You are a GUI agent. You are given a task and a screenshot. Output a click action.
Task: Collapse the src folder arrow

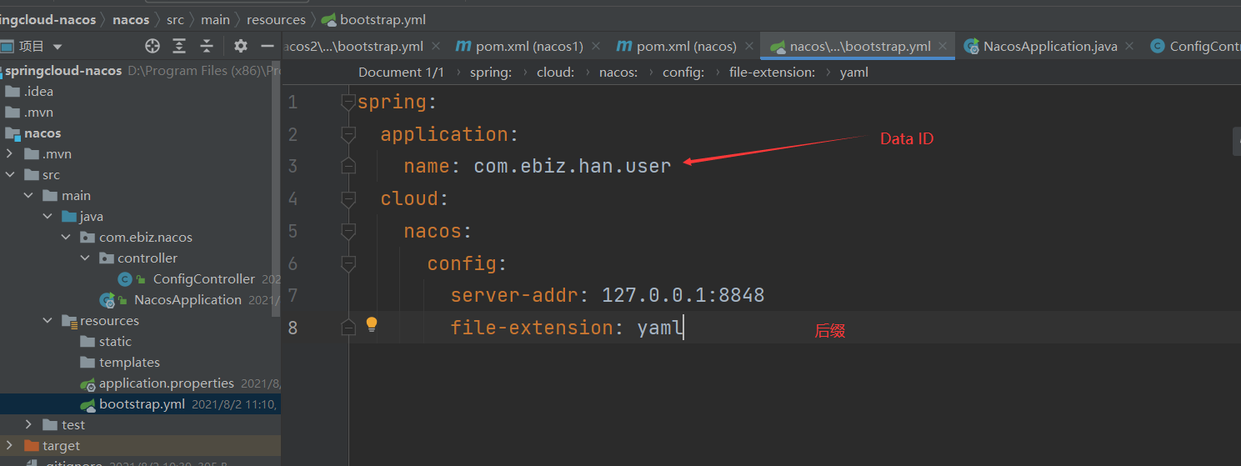tap(9, 175)
